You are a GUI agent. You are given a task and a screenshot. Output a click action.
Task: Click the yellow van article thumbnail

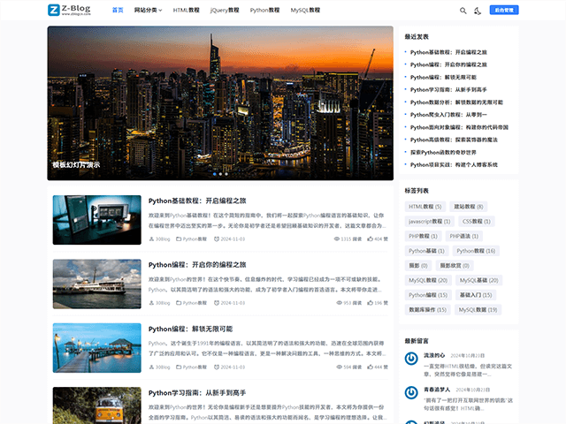pos(96,405)
